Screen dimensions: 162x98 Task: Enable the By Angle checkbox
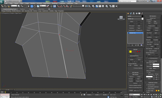[129, 58]
